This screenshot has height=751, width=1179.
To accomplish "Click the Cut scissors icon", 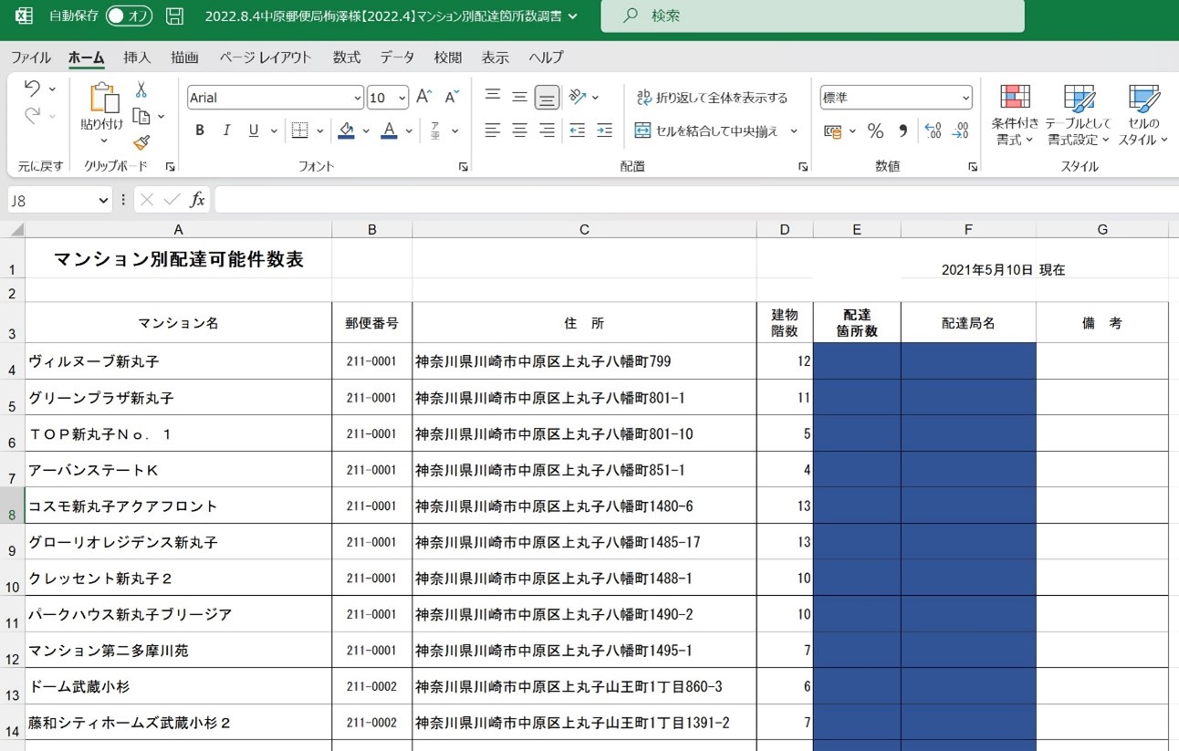I will 141,89.
